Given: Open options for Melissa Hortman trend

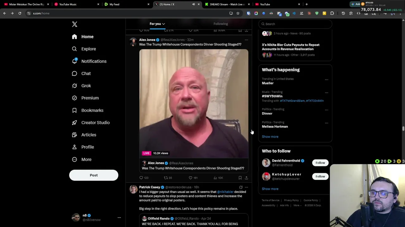Looking at the screenshot, I should pyautogui.click(x=327, y=123).
